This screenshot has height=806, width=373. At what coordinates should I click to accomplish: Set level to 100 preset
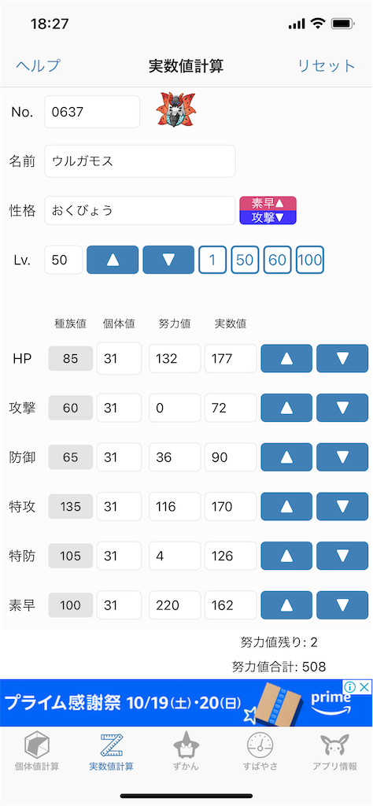310,260
